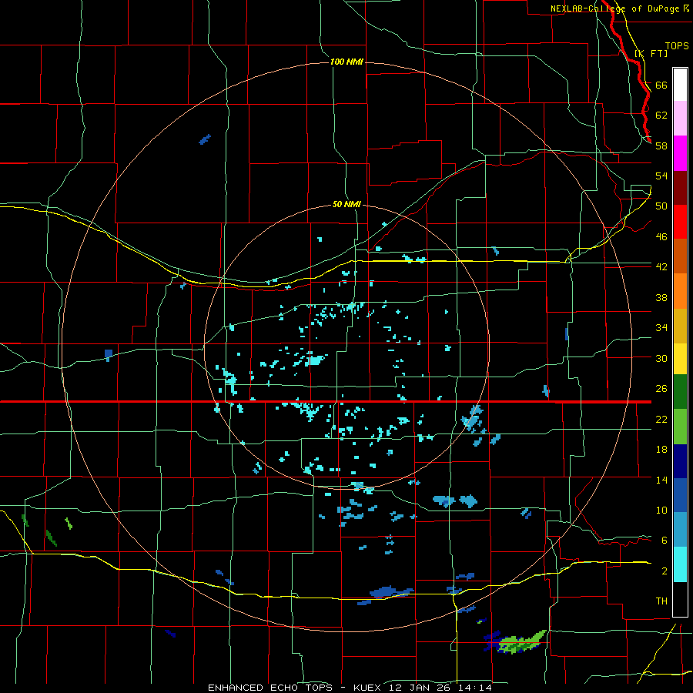This screenshot has height=693, width=693.
Task: Click the white swatch atop the tops scale
Action: pyautogui.click(x=680, y=85)
